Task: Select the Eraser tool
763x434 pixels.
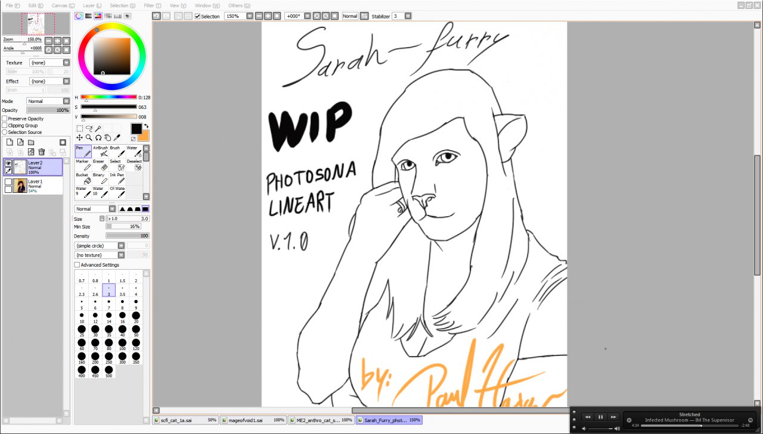Action: point(100,165)
